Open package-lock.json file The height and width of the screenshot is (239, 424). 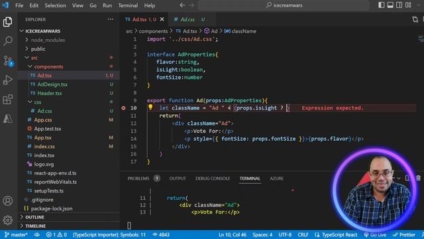click(52, 208)
